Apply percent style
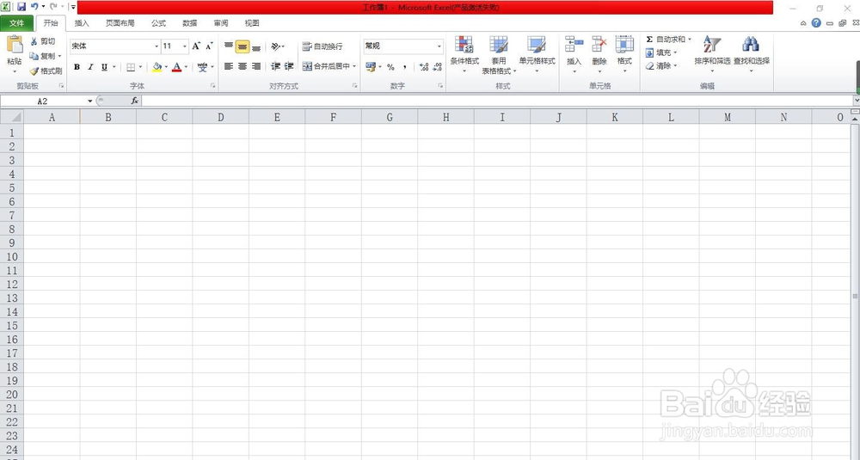860x460 pixels. pyautogui.click(x=390, y=67)
